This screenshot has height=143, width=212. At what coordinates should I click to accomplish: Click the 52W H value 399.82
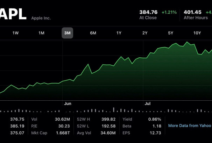(108, 119)
